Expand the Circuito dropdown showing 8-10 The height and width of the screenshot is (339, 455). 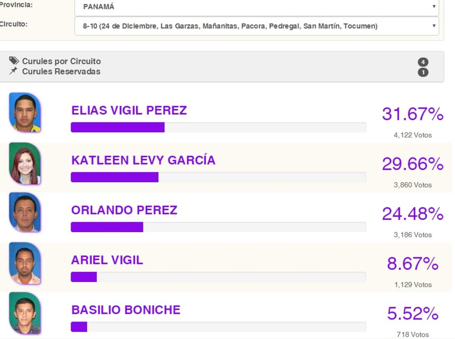pyautogui.click(x=257, y=26)
